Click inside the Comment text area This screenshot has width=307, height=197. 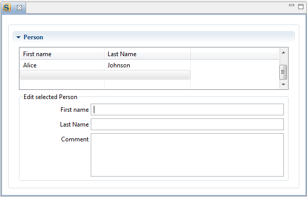187,155
